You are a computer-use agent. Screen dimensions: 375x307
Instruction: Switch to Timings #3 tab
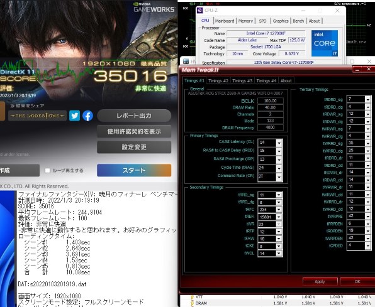coord(242,81)
